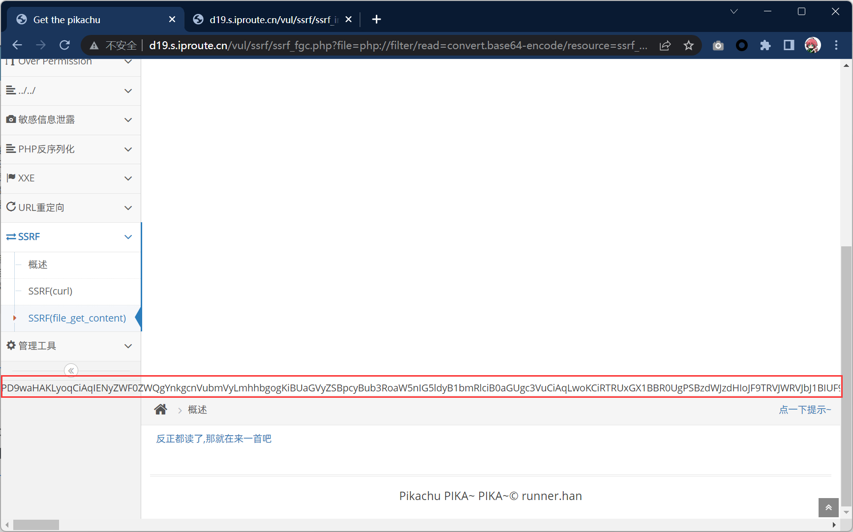Click the camera screenshot extension icon
853x532 pixels.
pyautogui.click(x=718, y=45)
